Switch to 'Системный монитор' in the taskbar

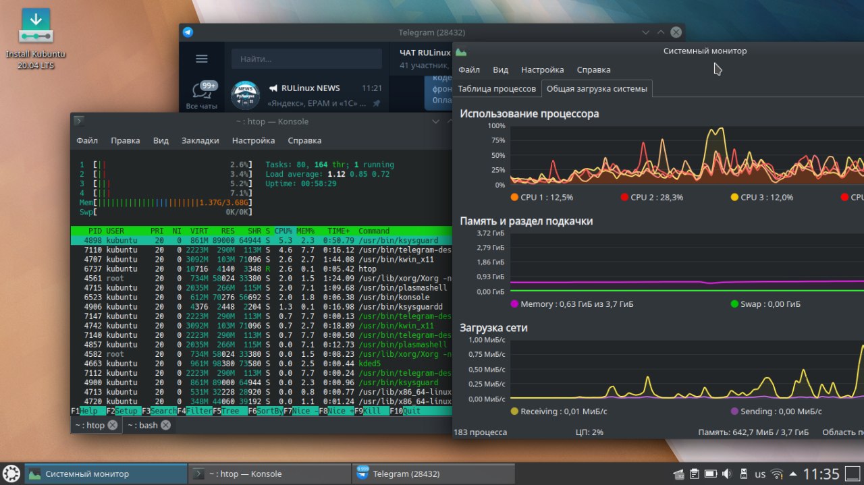106,474
